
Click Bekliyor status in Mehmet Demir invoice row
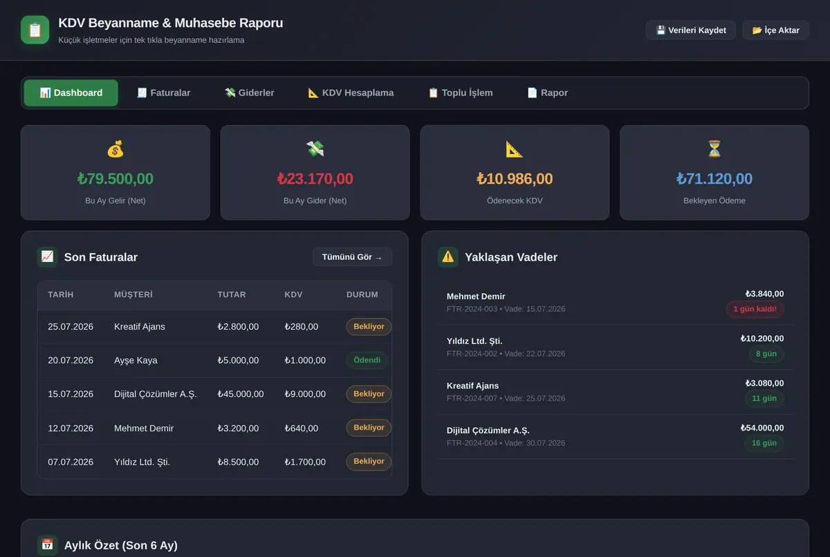click(369, 428)
